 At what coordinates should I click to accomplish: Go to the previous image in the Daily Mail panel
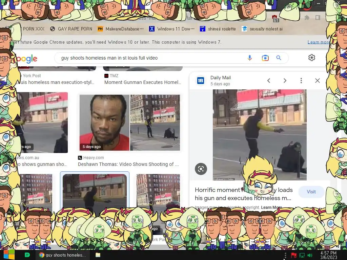(x=269, y=81)
